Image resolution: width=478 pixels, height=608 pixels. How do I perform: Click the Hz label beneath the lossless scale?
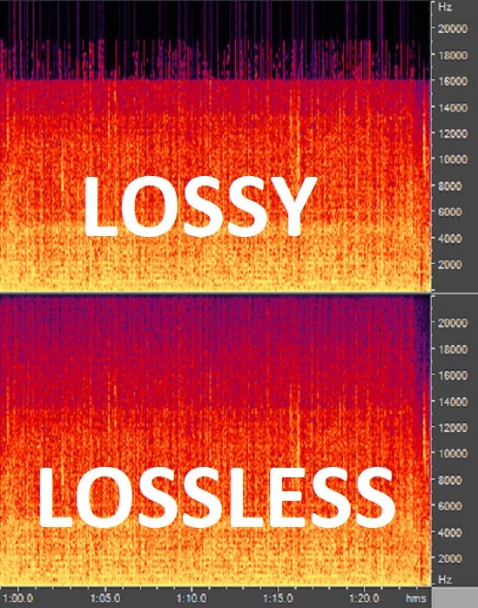point(445,579)
